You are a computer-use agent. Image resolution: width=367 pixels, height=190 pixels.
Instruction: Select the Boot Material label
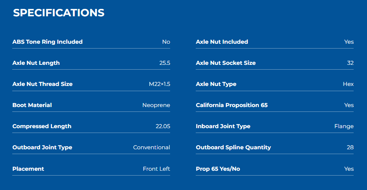coord(32,105)
